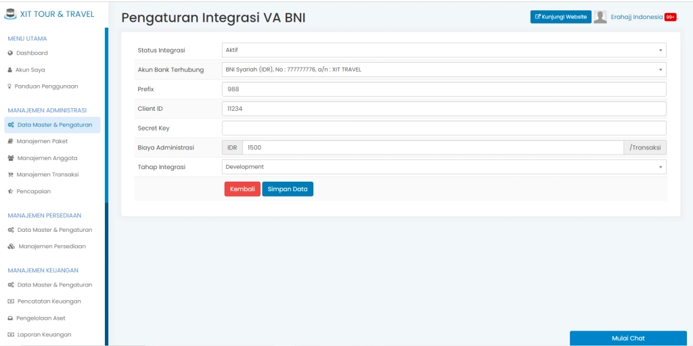The height and width of the screenshot is (346, 693).
Task: Open the Mulai Chat bar
Action: coord(627,338)
